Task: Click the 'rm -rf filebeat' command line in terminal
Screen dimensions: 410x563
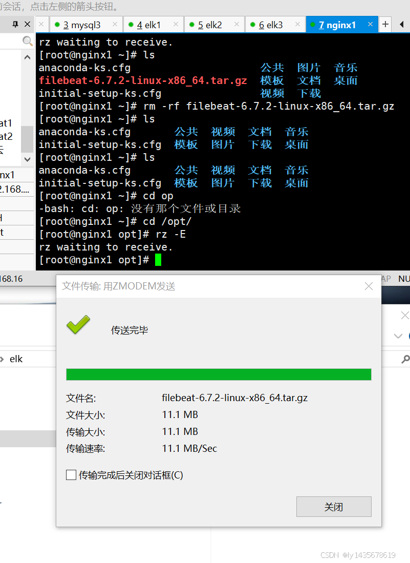Action: [217, 106]
